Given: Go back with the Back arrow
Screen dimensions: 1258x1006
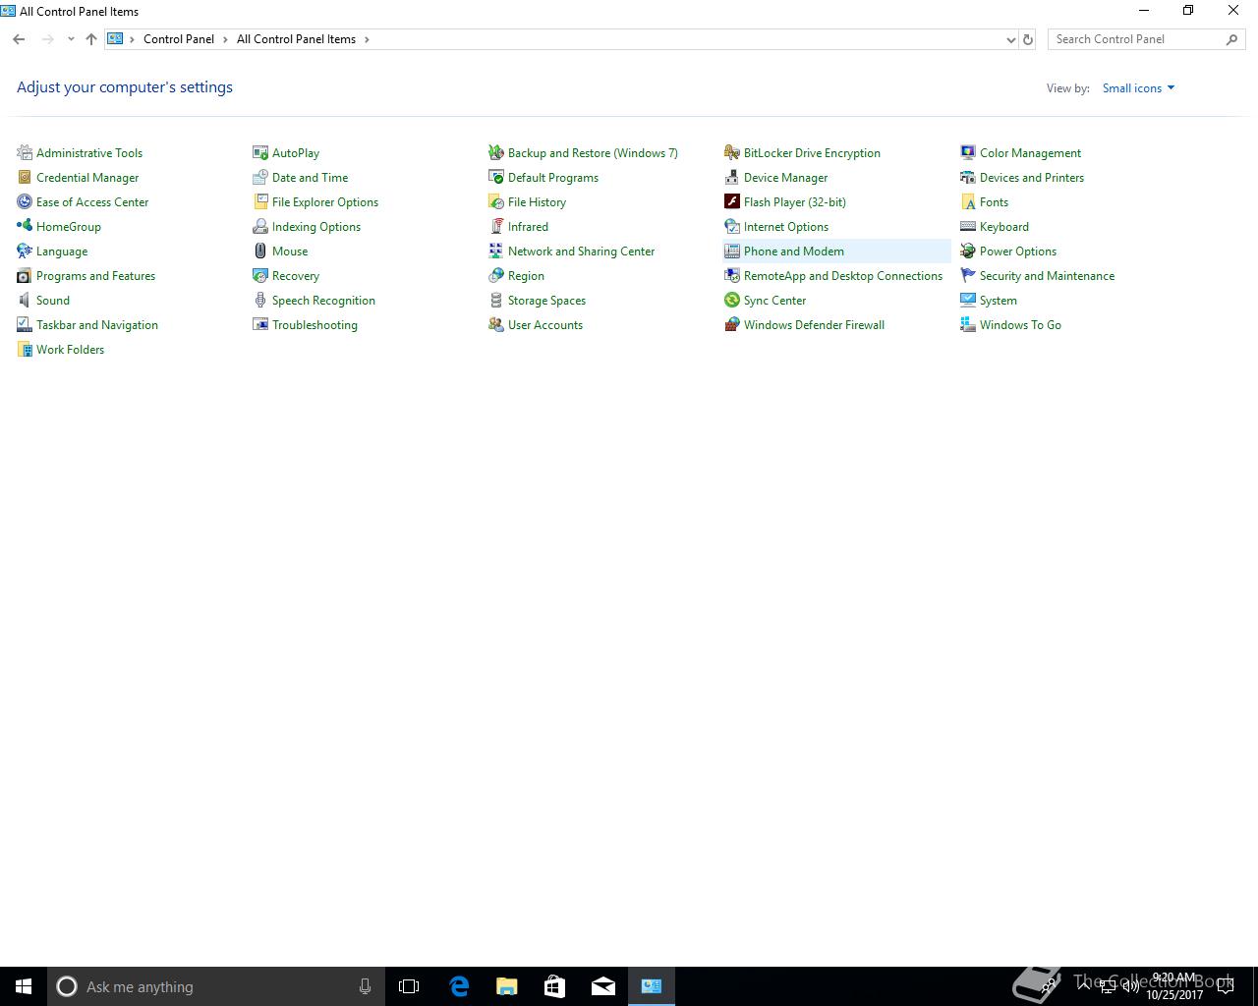Looking at the screenshot, I should coord(19,39).
